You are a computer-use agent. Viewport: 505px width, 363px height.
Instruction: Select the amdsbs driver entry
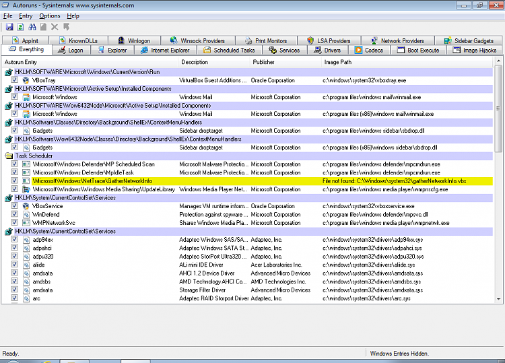click(248, 282)
